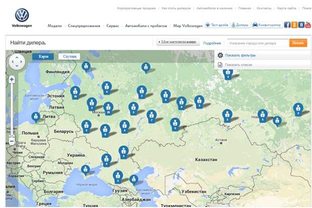The height and width of the screenshot is (208, 312).
Task: Pan the map right with arrow control
Action: pyautogui.click(x=21, y=62)
